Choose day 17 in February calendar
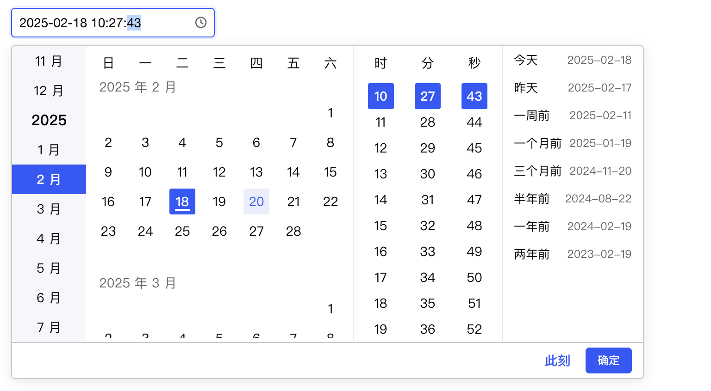This screenshot has height=391, width=711. coord(145,202)
